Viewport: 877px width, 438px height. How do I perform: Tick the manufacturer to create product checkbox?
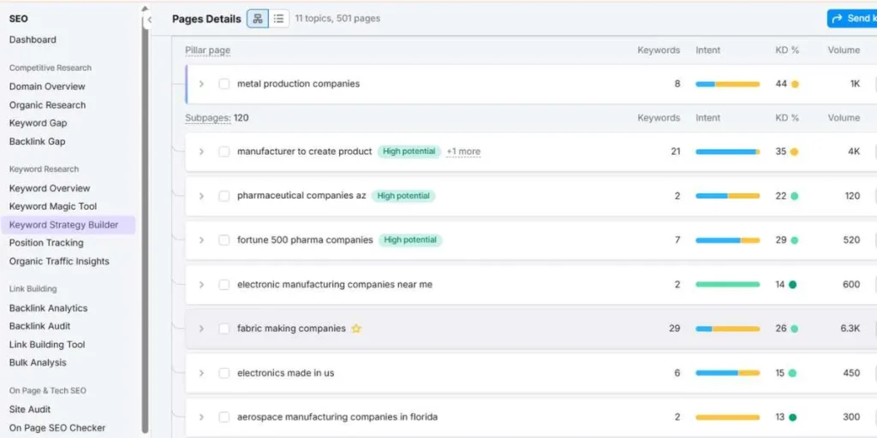(x=224, y=151)
